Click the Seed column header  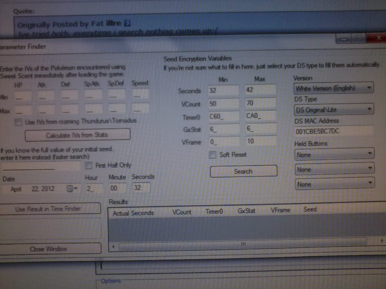310,210
